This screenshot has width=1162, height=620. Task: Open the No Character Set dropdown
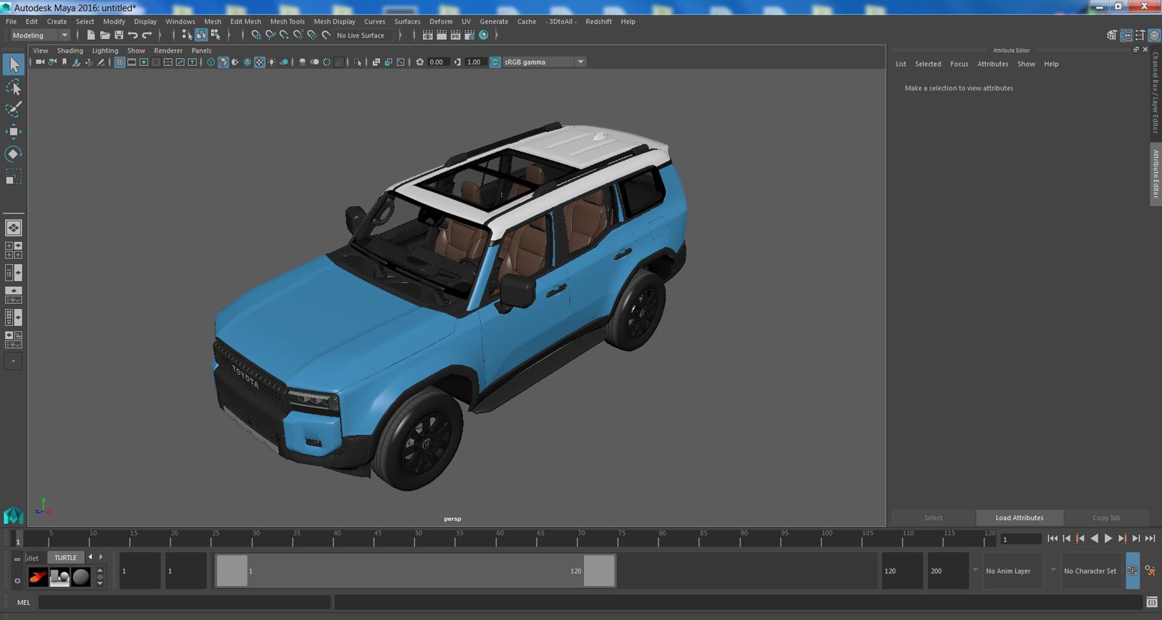[x=1091, y=570]
